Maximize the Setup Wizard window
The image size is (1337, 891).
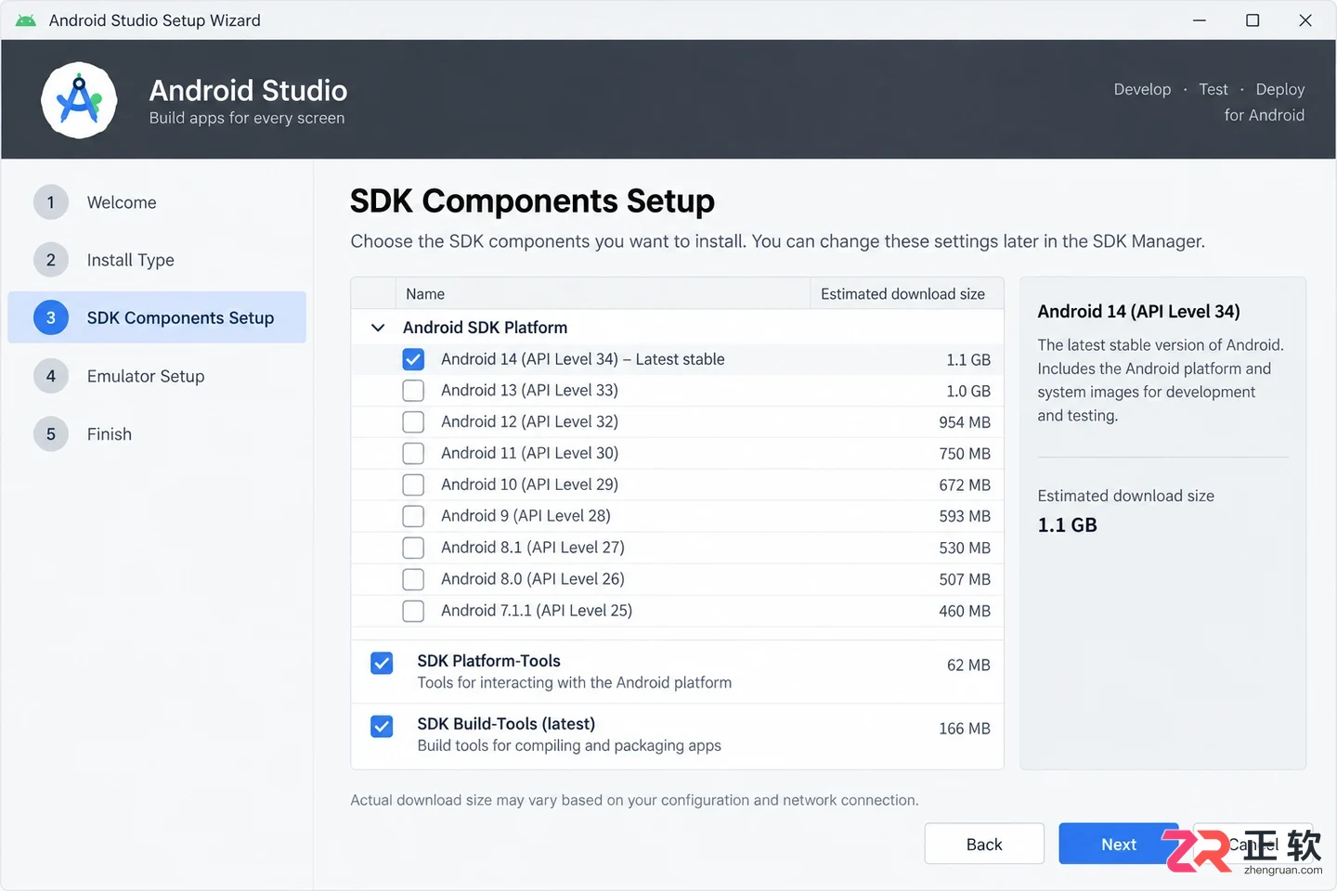click(x=1253, y=20)
